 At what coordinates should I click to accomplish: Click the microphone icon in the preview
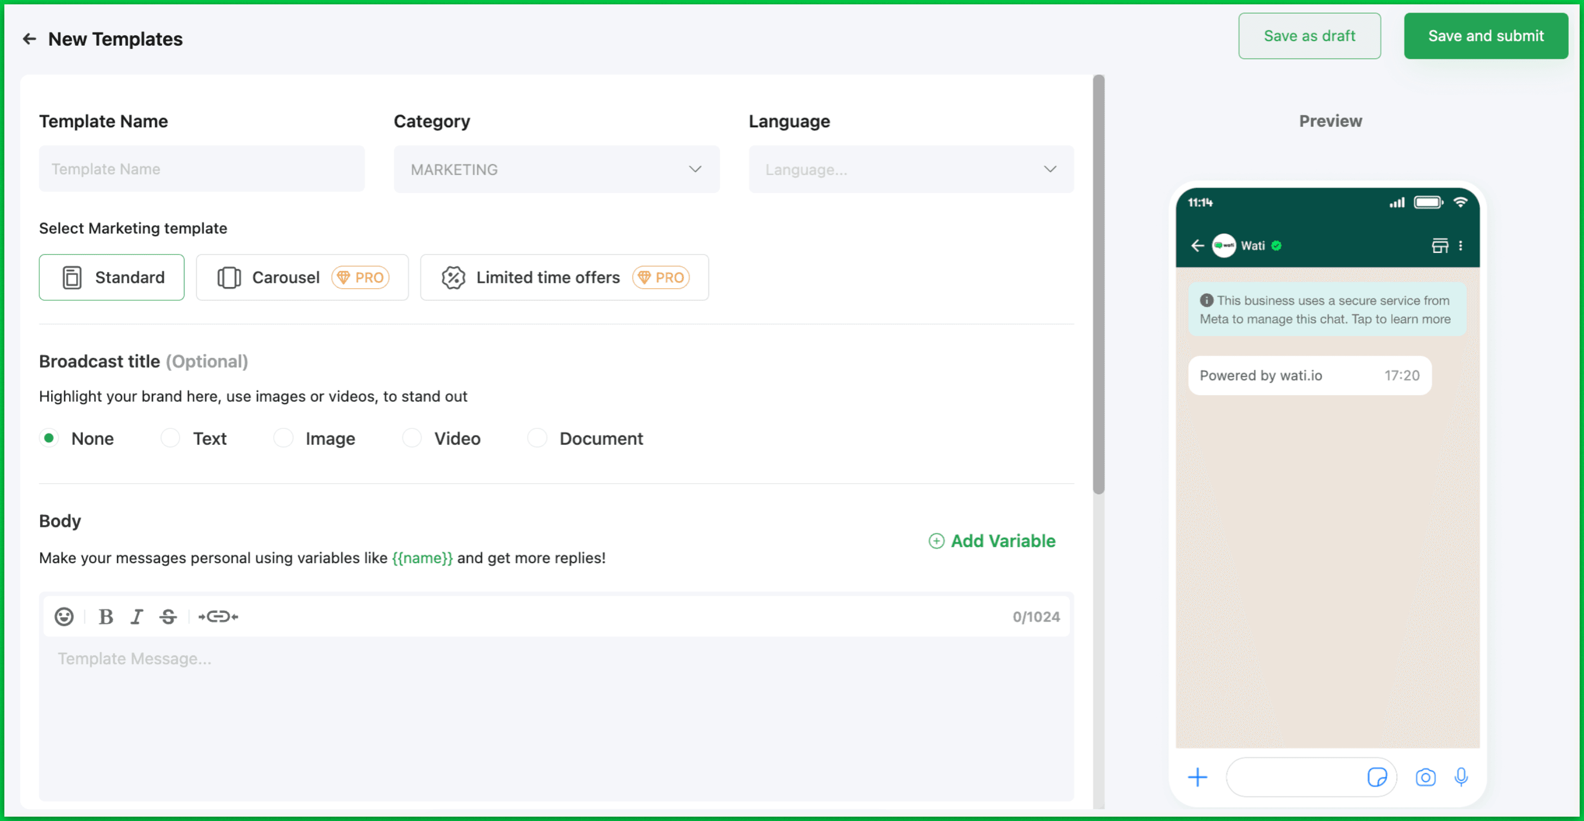[x=1462, y=777]
